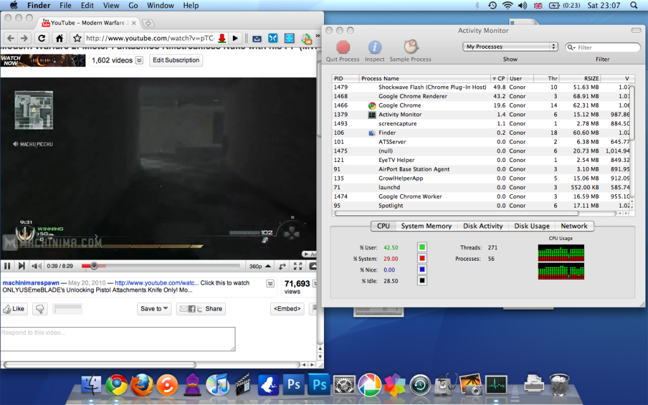The height and width of the screenshot is (405, 648).
Task: Open the Chrome home page
Action: pyautogui.click(x=59, y=38)
